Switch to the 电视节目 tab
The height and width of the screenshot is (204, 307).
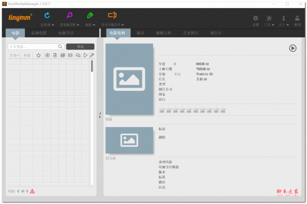point(66,33)
